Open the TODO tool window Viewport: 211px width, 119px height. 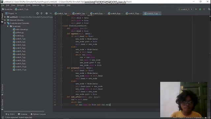point(10,114)
